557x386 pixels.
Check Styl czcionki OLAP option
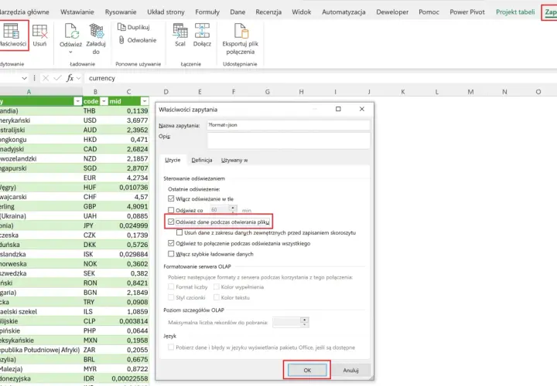171,297
